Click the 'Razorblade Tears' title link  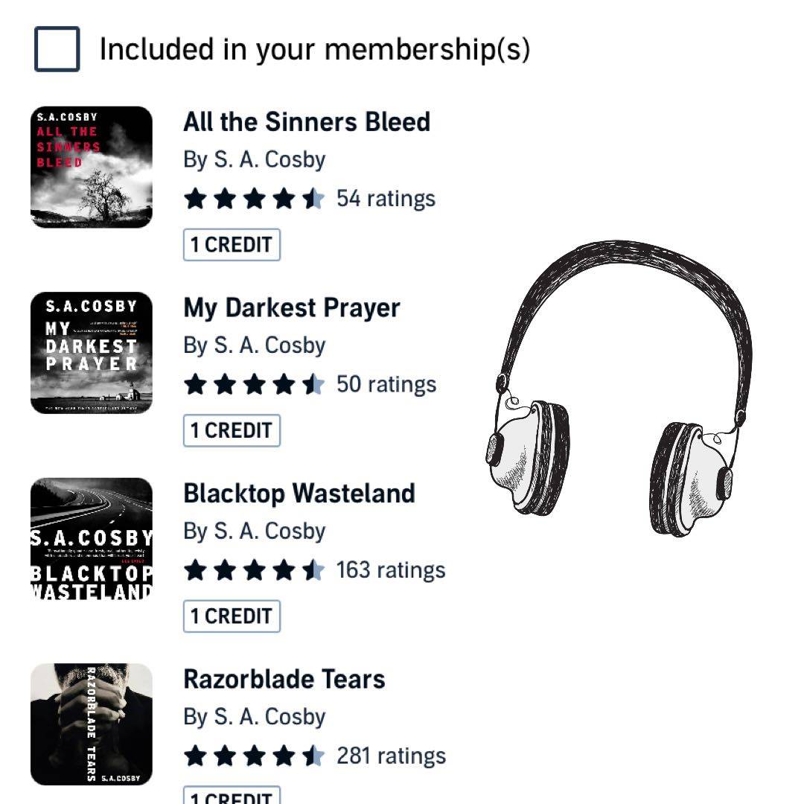tap(284, 679)
